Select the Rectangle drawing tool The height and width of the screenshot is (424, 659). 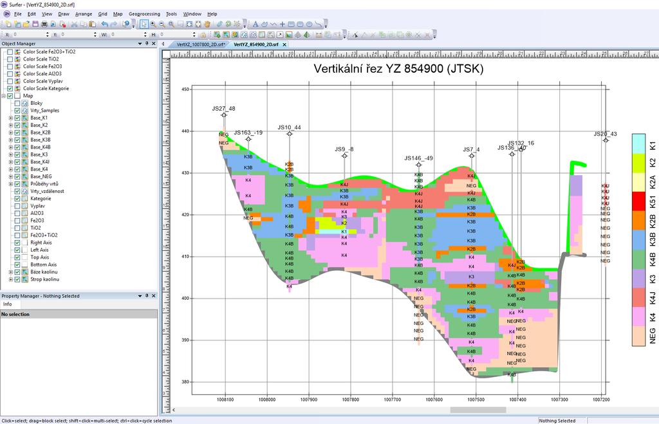pos(291,24)
